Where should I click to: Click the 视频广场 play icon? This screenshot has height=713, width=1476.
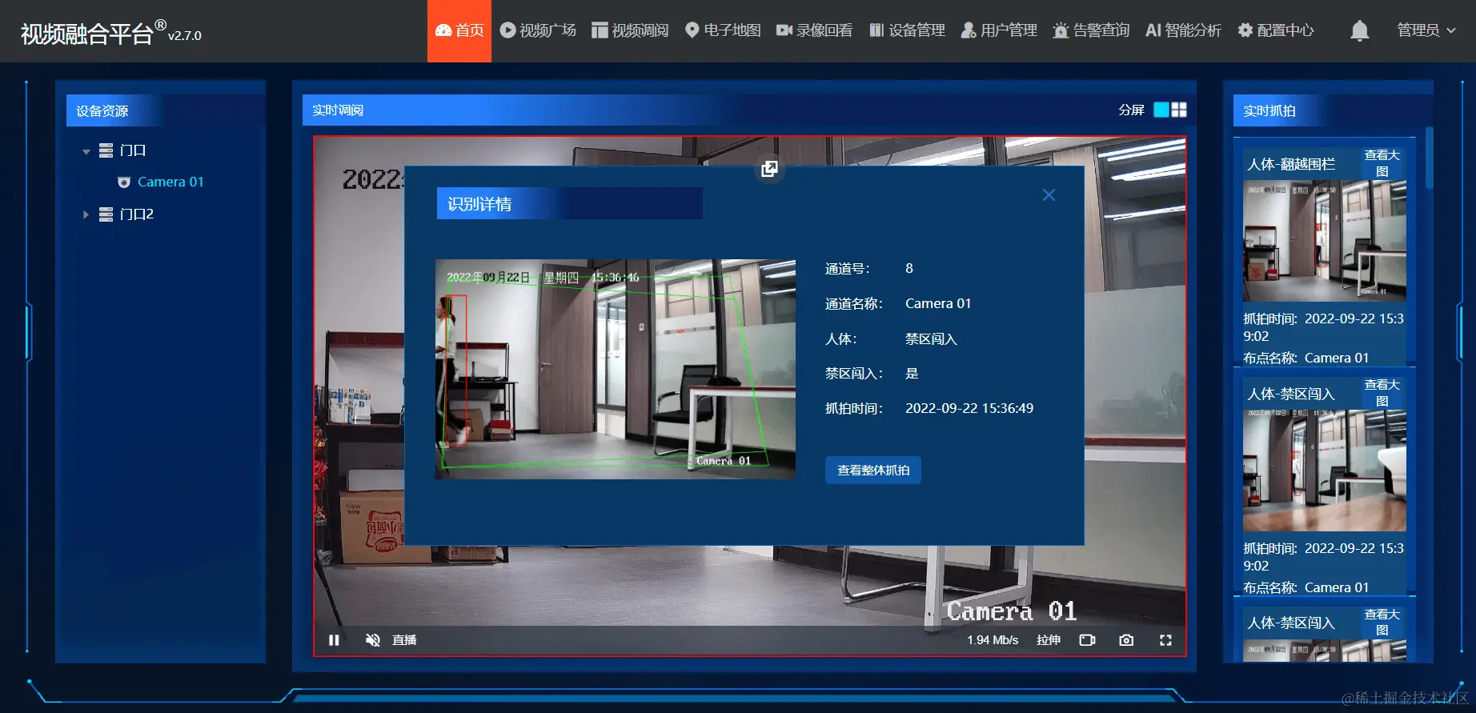click(x=507, y=30)
